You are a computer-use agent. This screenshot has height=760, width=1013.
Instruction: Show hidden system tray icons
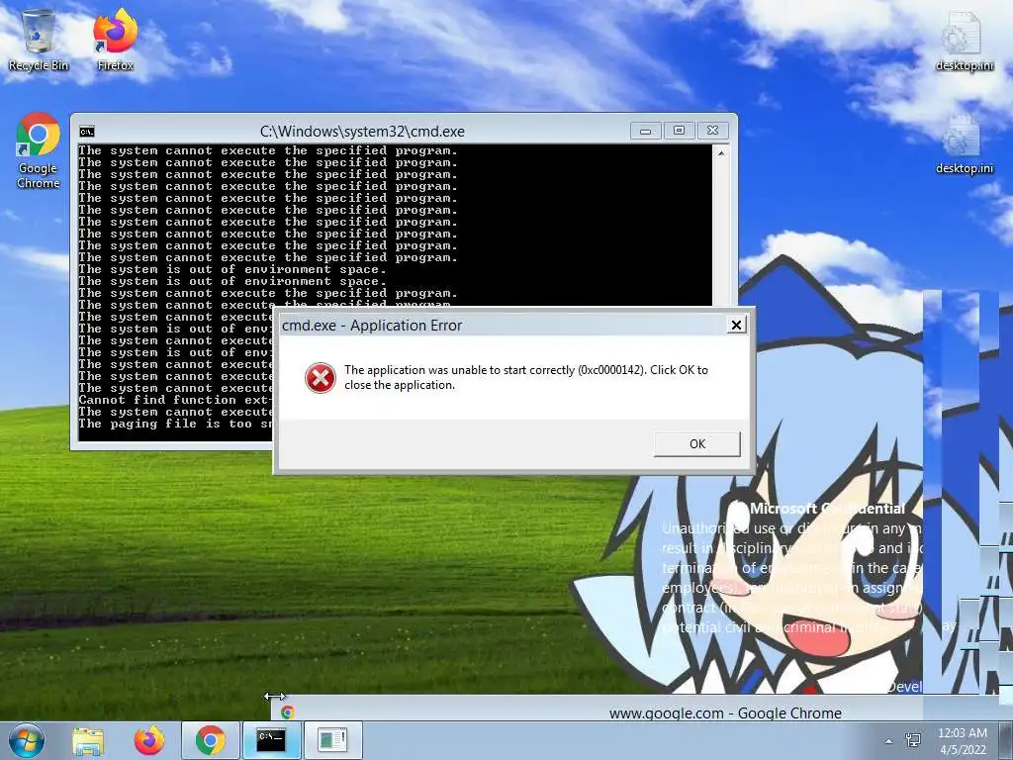tap(889, 741)
